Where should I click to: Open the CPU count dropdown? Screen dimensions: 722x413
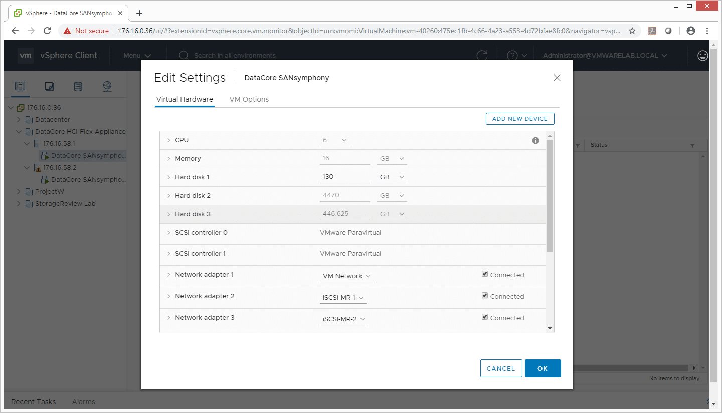335,140
